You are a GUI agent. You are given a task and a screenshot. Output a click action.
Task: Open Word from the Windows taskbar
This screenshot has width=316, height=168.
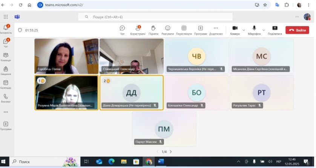(x=161, y=162)
